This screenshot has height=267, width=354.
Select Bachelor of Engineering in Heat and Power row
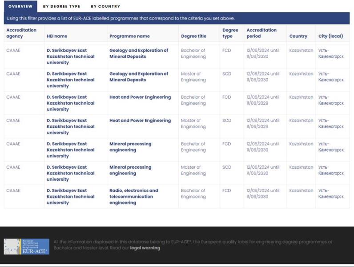click(x=193, y=100)
